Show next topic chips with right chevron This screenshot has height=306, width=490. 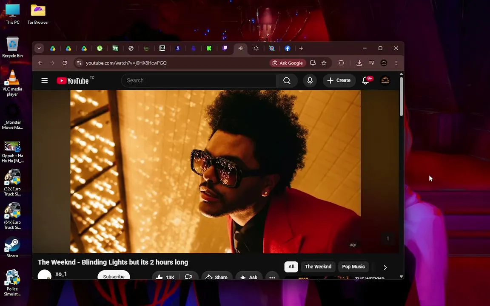click(385, 267)
